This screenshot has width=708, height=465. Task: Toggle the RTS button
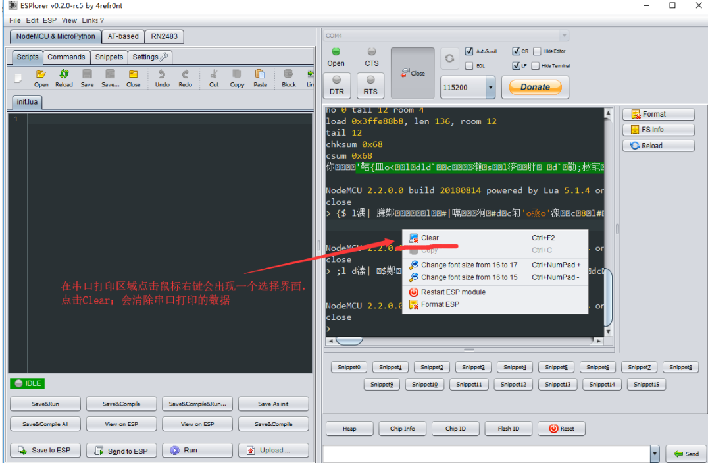tap(370, 86)
